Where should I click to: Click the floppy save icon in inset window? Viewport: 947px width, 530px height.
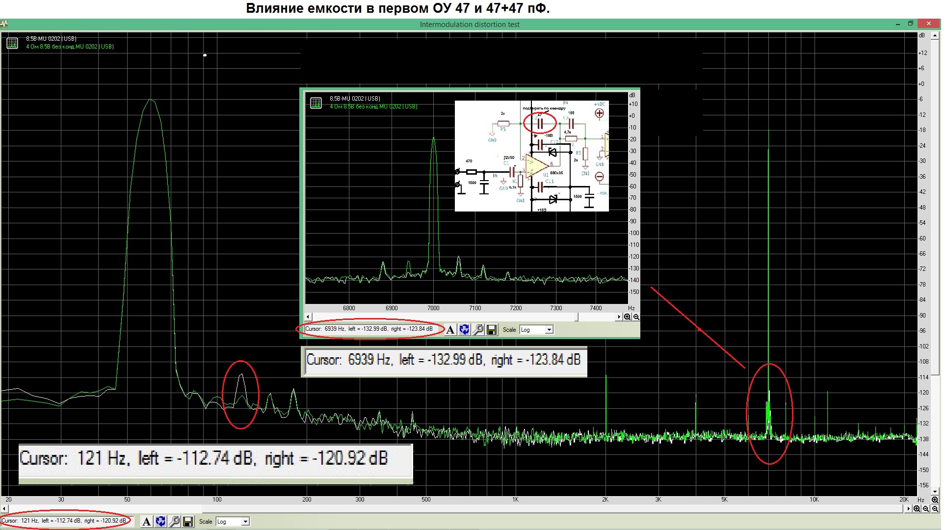click(492, 330)
